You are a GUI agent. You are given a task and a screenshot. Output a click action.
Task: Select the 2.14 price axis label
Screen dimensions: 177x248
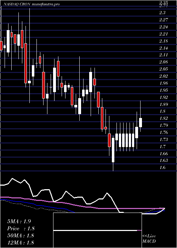point(164,48)
